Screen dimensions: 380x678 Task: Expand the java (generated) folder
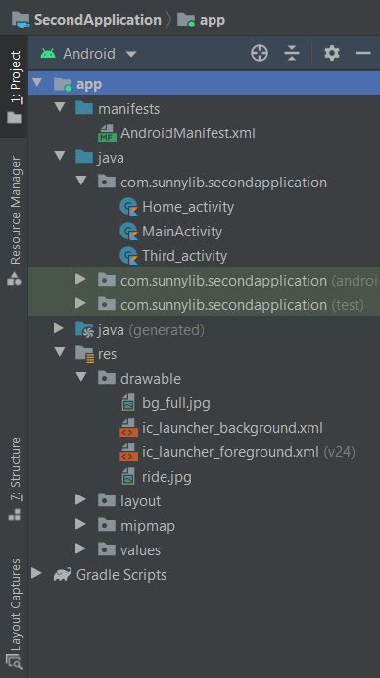click(x=59, y=328)
